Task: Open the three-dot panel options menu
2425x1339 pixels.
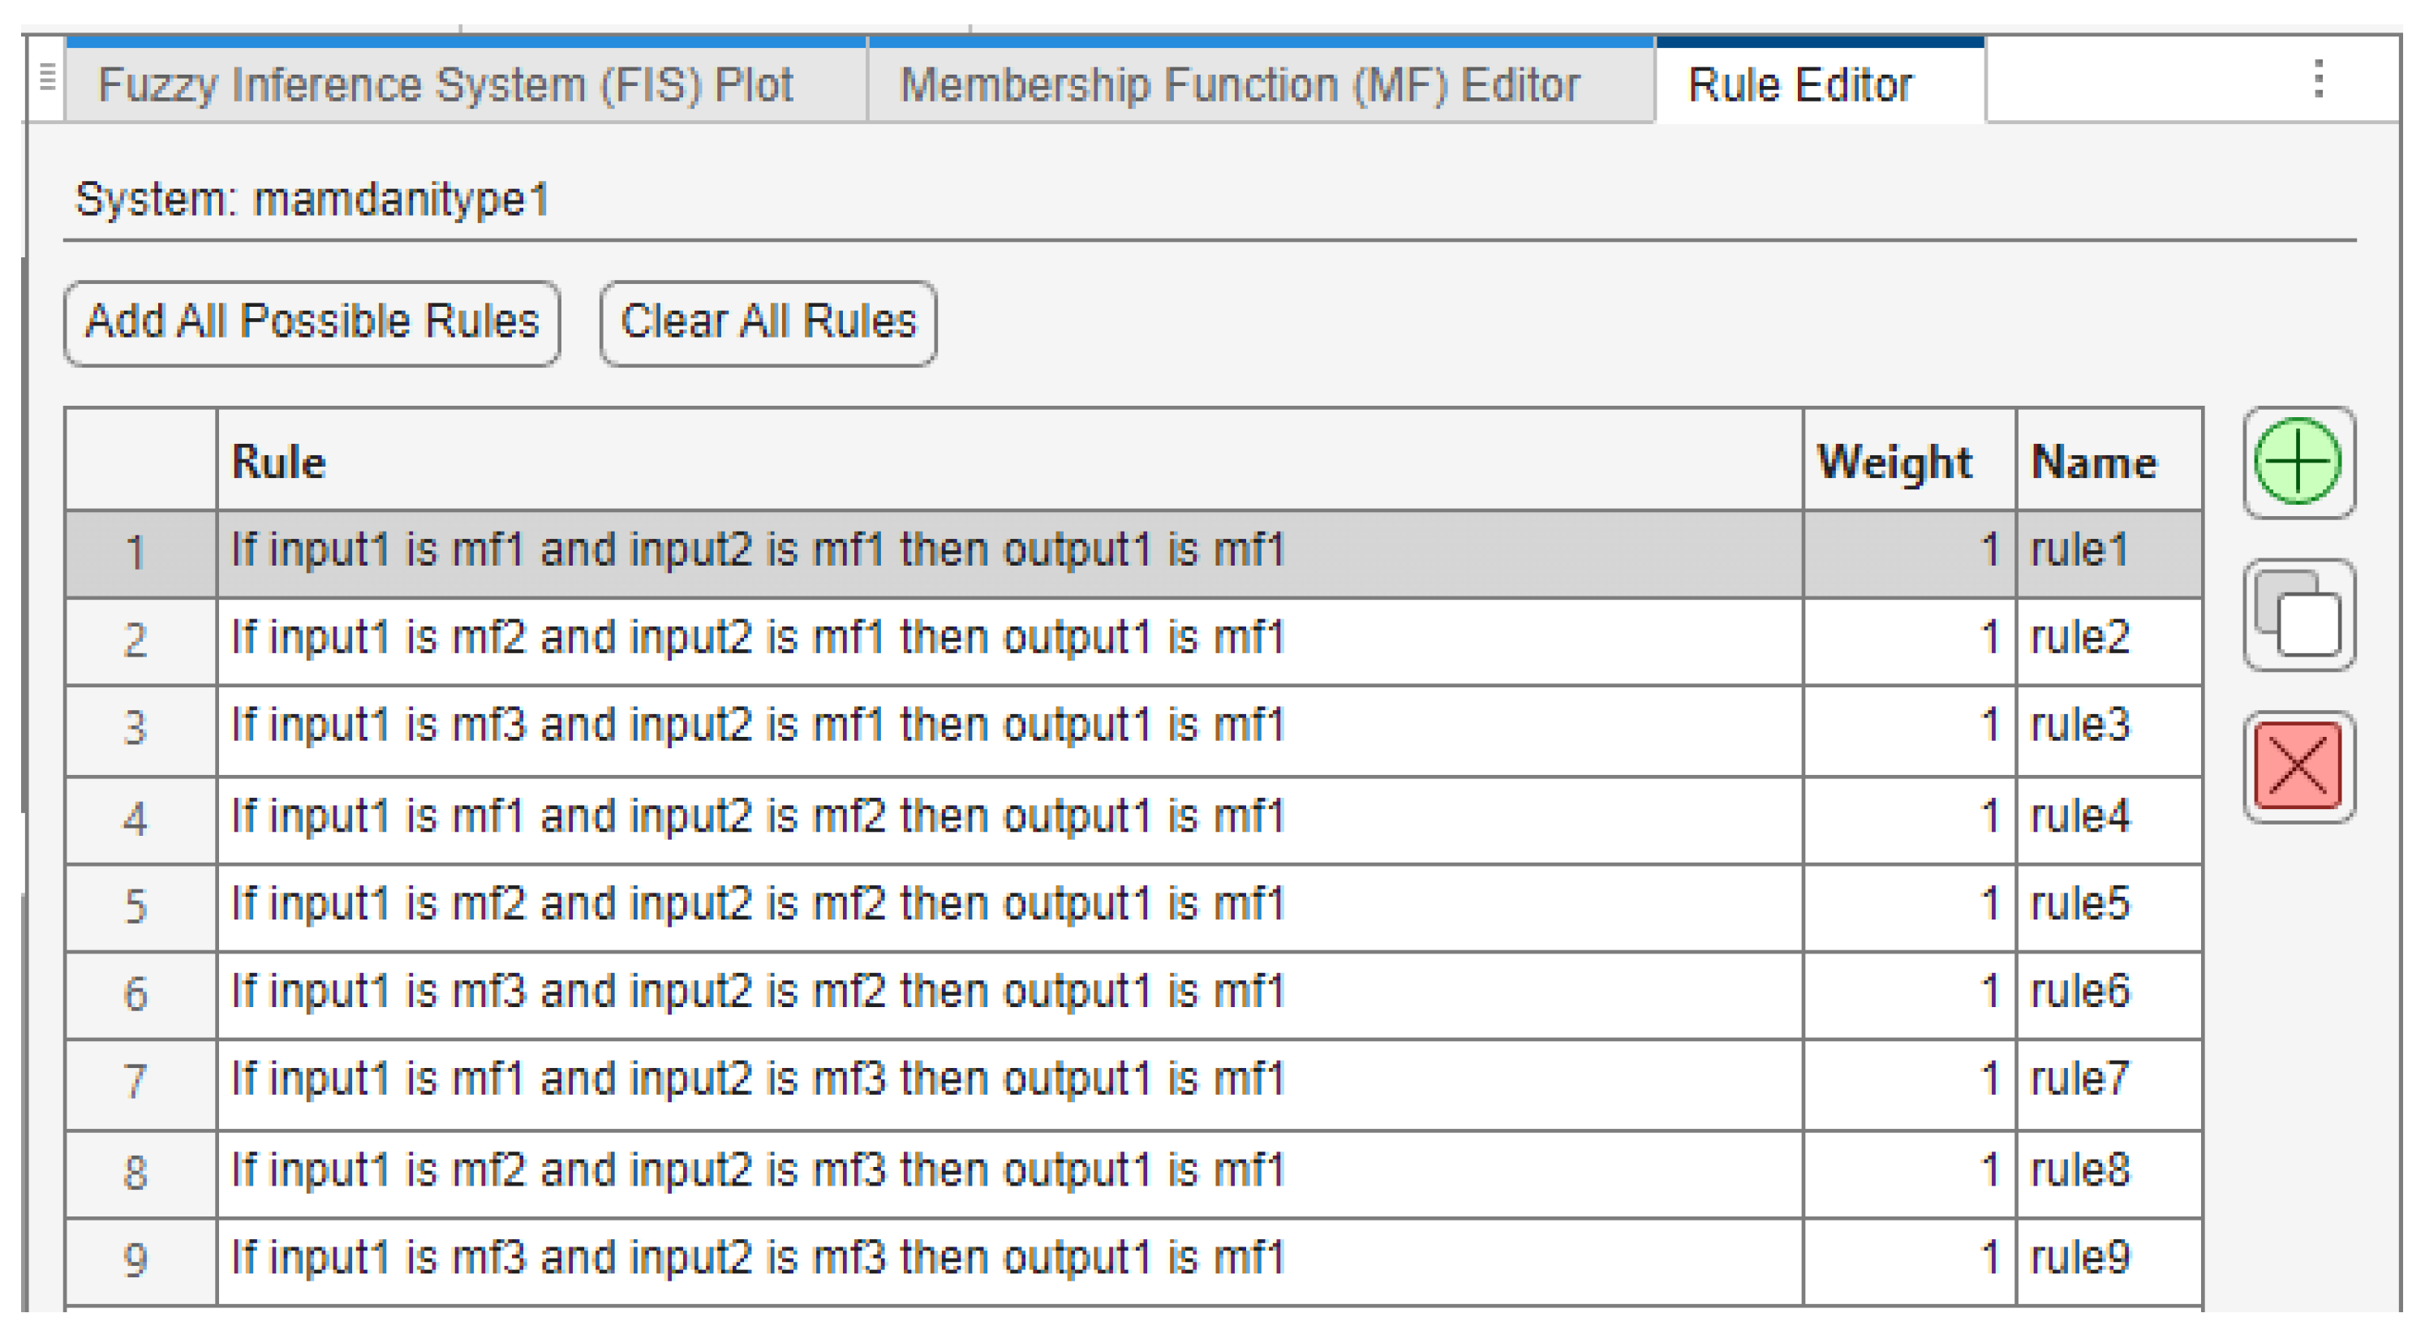Action: 2319,79
